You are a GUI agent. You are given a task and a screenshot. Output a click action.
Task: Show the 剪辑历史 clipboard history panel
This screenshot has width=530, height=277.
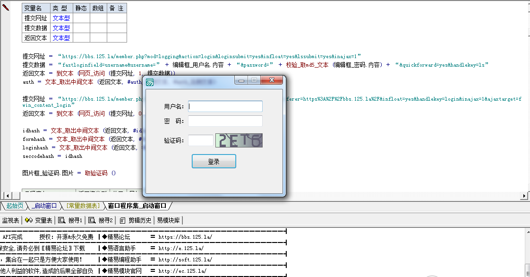(x=136, y=220)
